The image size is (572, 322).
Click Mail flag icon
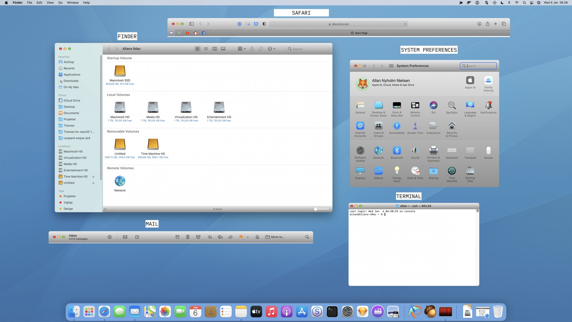(x=241, y=237)
